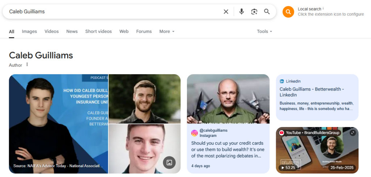Click the 'Local search' label text

click(x=309, y=9)
